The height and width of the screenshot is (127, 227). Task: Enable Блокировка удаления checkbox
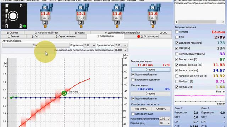[x=133, y=80]
